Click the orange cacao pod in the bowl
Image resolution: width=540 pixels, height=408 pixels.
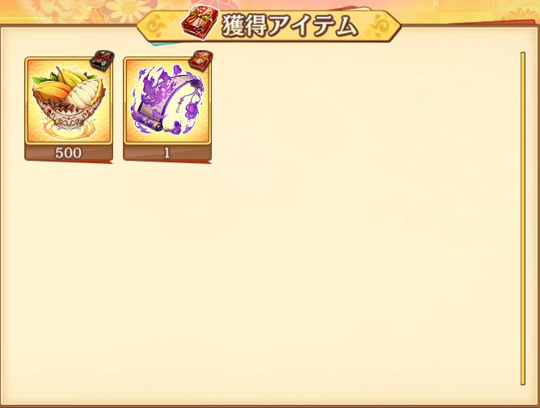[x=51, y=90]
